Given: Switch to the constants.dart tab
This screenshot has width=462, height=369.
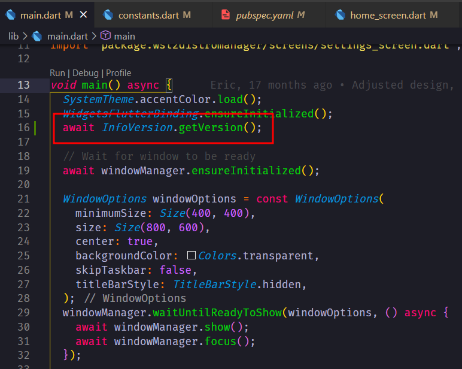Looking at the screenshot, I should 153,15.
